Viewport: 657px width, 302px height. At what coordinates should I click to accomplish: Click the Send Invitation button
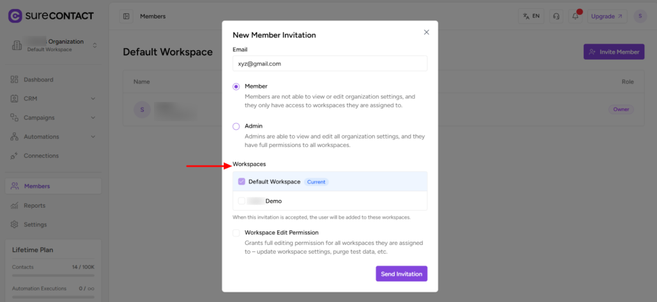click(x=401, y=274)
